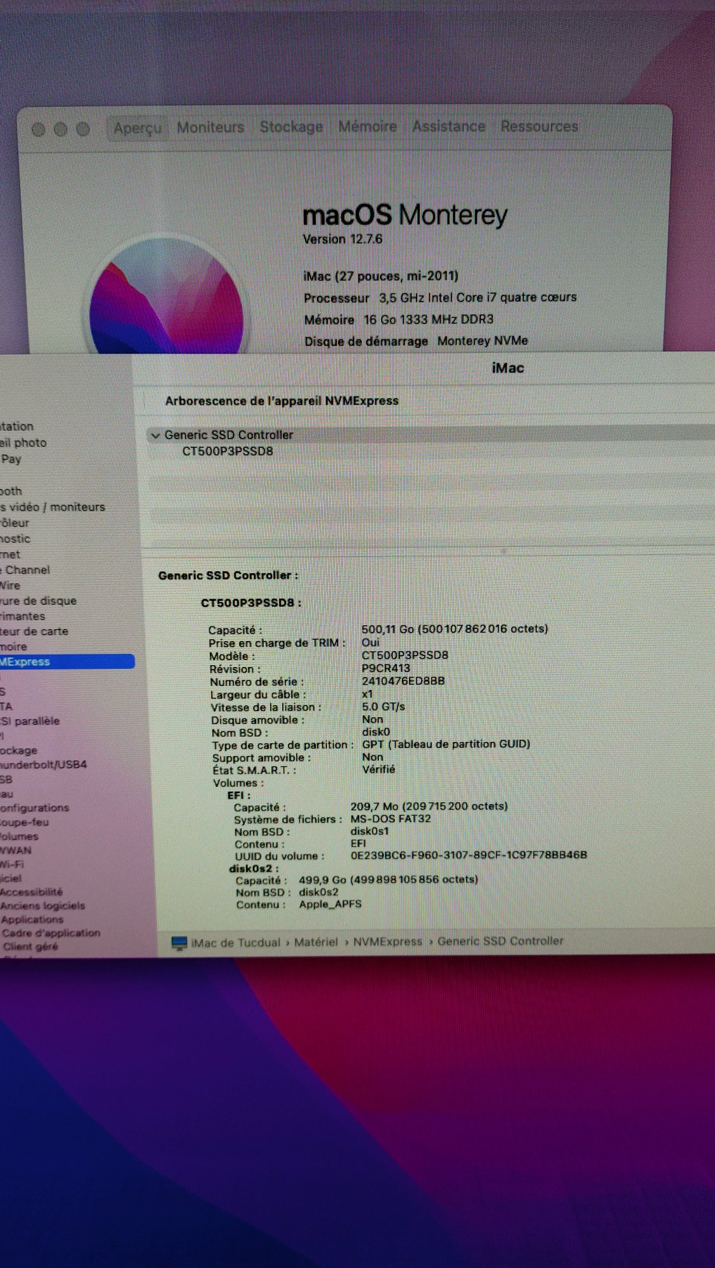Screen dimensions: 715x1268
Task: Click the Mémoire 16 Go 1333 MHz DDR3 line
Action: point(399,320)
